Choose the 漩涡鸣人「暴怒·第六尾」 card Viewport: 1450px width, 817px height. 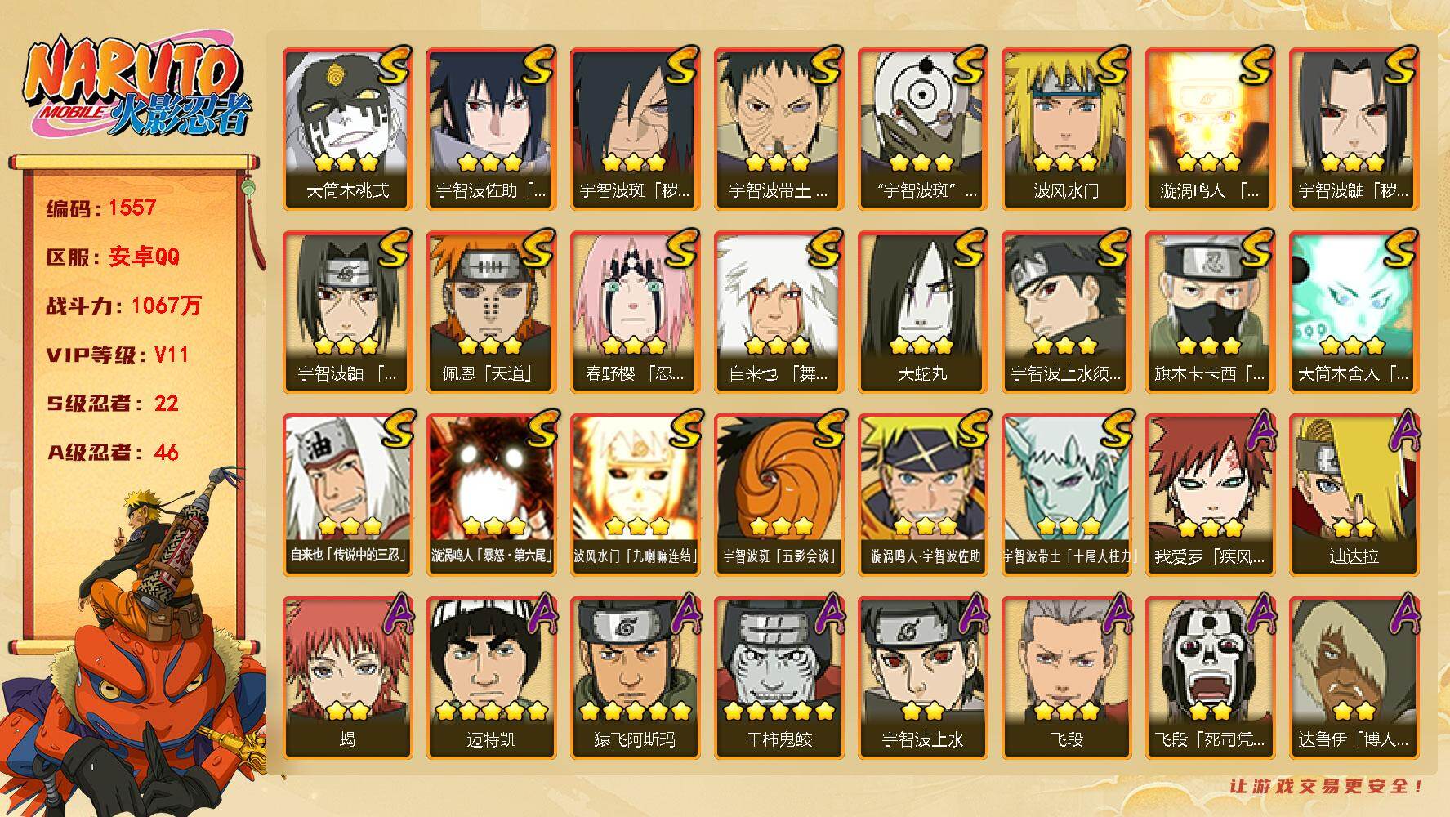[492, 495]
